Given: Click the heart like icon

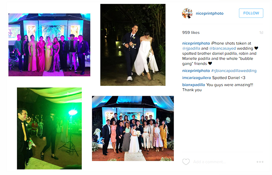Looking at the screenshot, I should click(x=186, y=162).
